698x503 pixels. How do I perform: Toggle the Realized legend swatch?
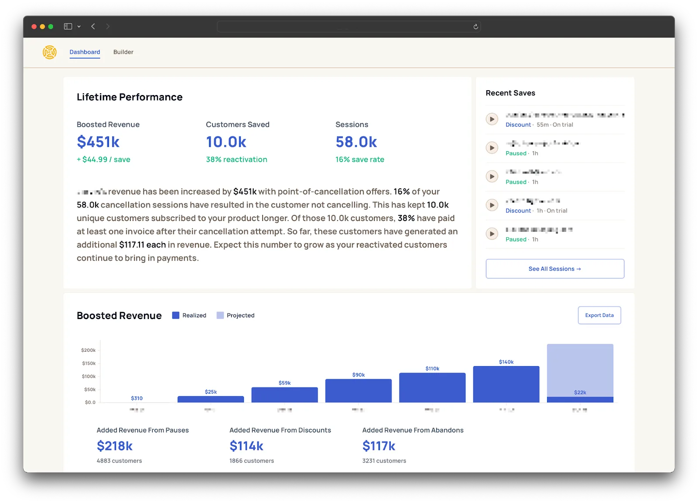176,315
